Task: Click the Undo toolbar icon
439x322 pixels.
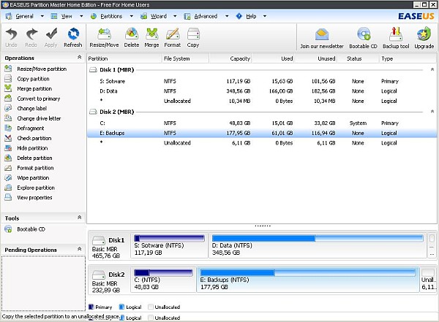Action: point(11,37)
